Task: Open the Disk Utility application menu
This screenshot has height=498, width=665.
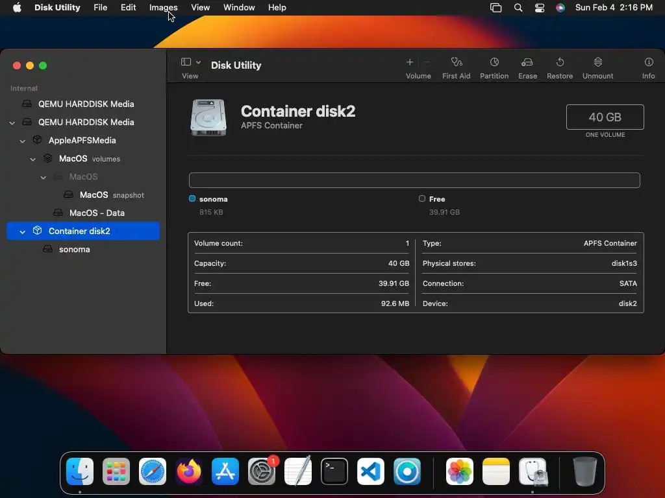Action: click(57, 8)
